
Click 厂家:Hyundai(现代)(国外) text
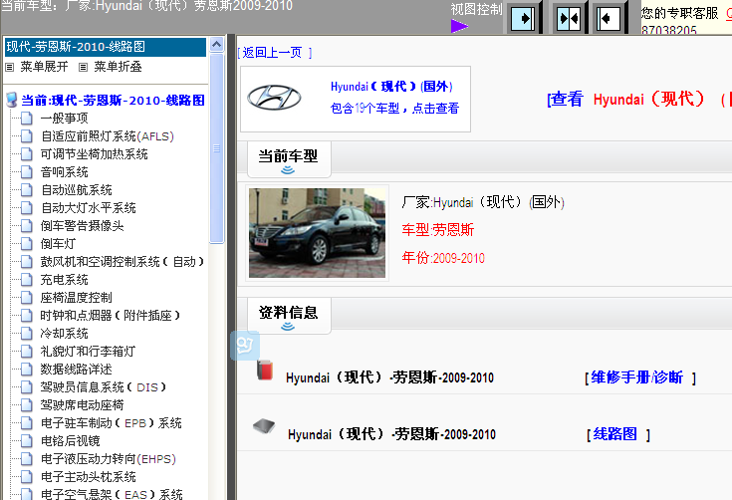point(483,202)
